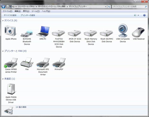Viewport: 149px width, 117px height.
Task: Collapse the プリンターと FAX (4) group
Action: click(x=3, y=51)
